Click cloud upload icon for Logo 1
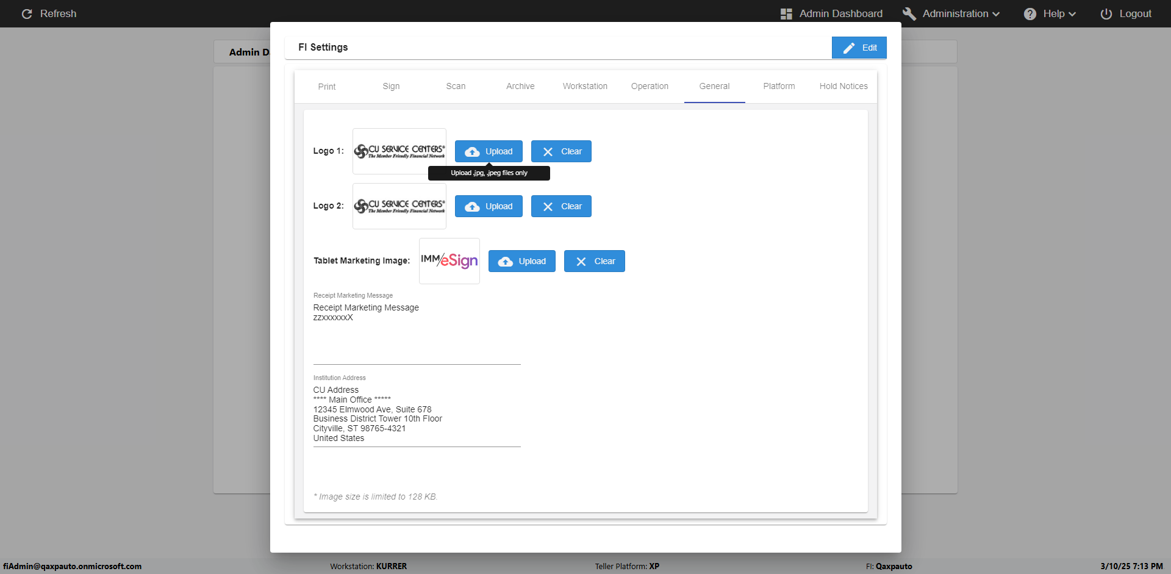Image resolution: width=1171 pixels, height=574 pixels. (x=472, y=151)
